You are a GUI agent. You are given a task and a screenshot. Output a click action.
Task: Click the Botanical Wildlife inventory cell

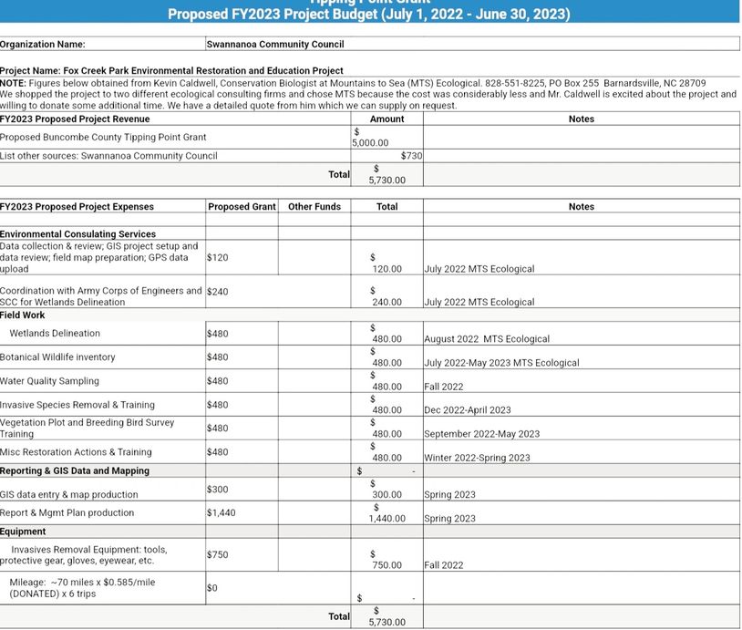point(57,357)
